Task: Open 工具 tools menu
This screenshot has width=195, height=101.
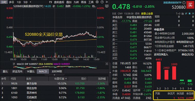Action: 91,2
